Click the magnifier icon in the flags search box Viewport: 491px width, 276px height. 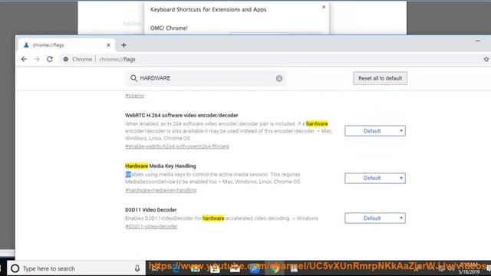(133, 78)
